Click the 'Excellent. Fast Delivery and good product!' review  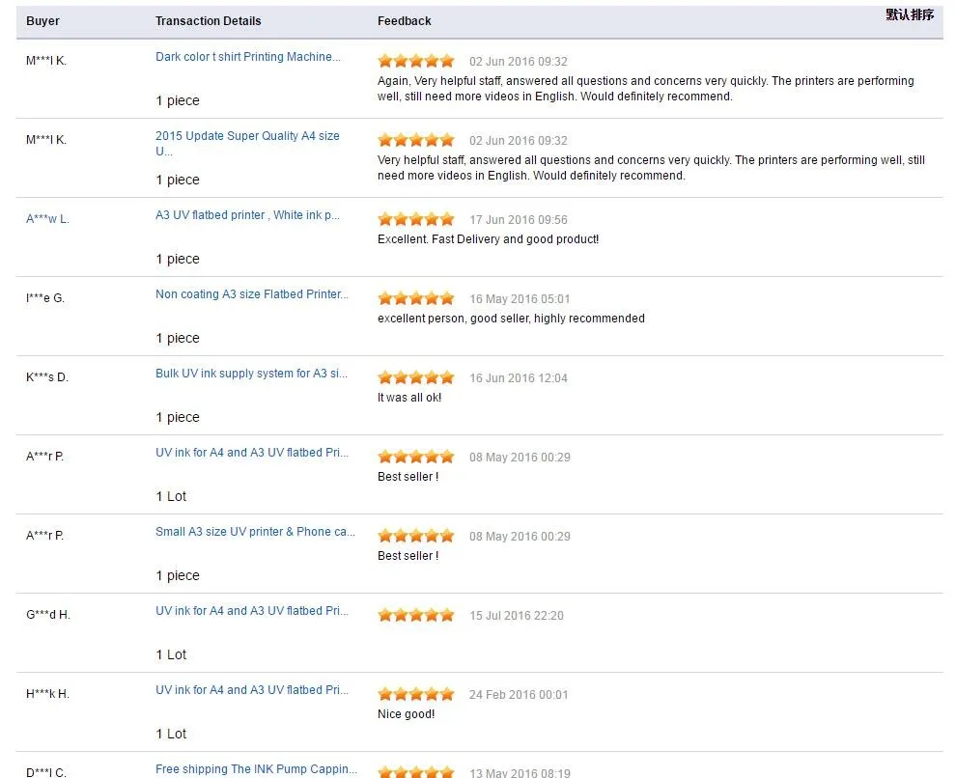coord(488,239)
